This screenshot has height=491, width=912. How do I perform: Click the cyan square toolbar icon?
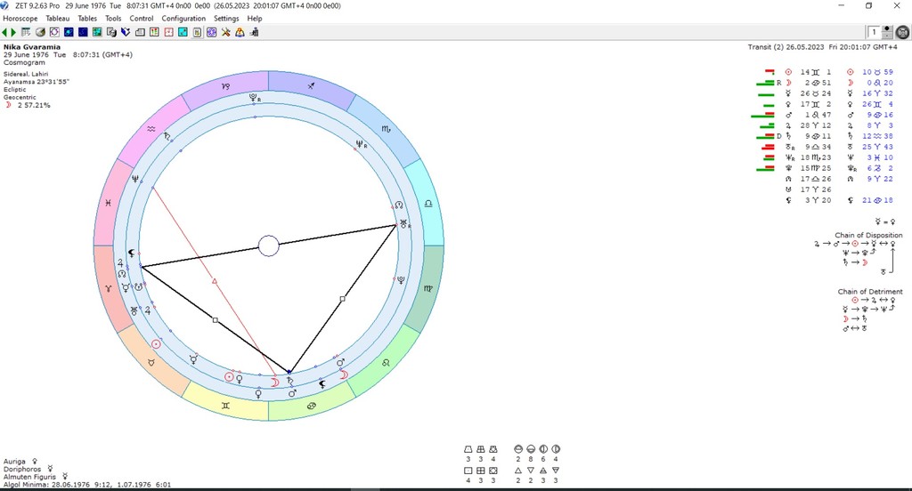[x=183, y=33]
